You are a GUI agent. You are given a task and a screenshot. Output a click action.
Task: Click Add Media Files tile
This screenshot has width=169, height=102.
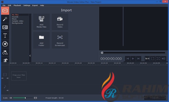(x=41, y=22)
